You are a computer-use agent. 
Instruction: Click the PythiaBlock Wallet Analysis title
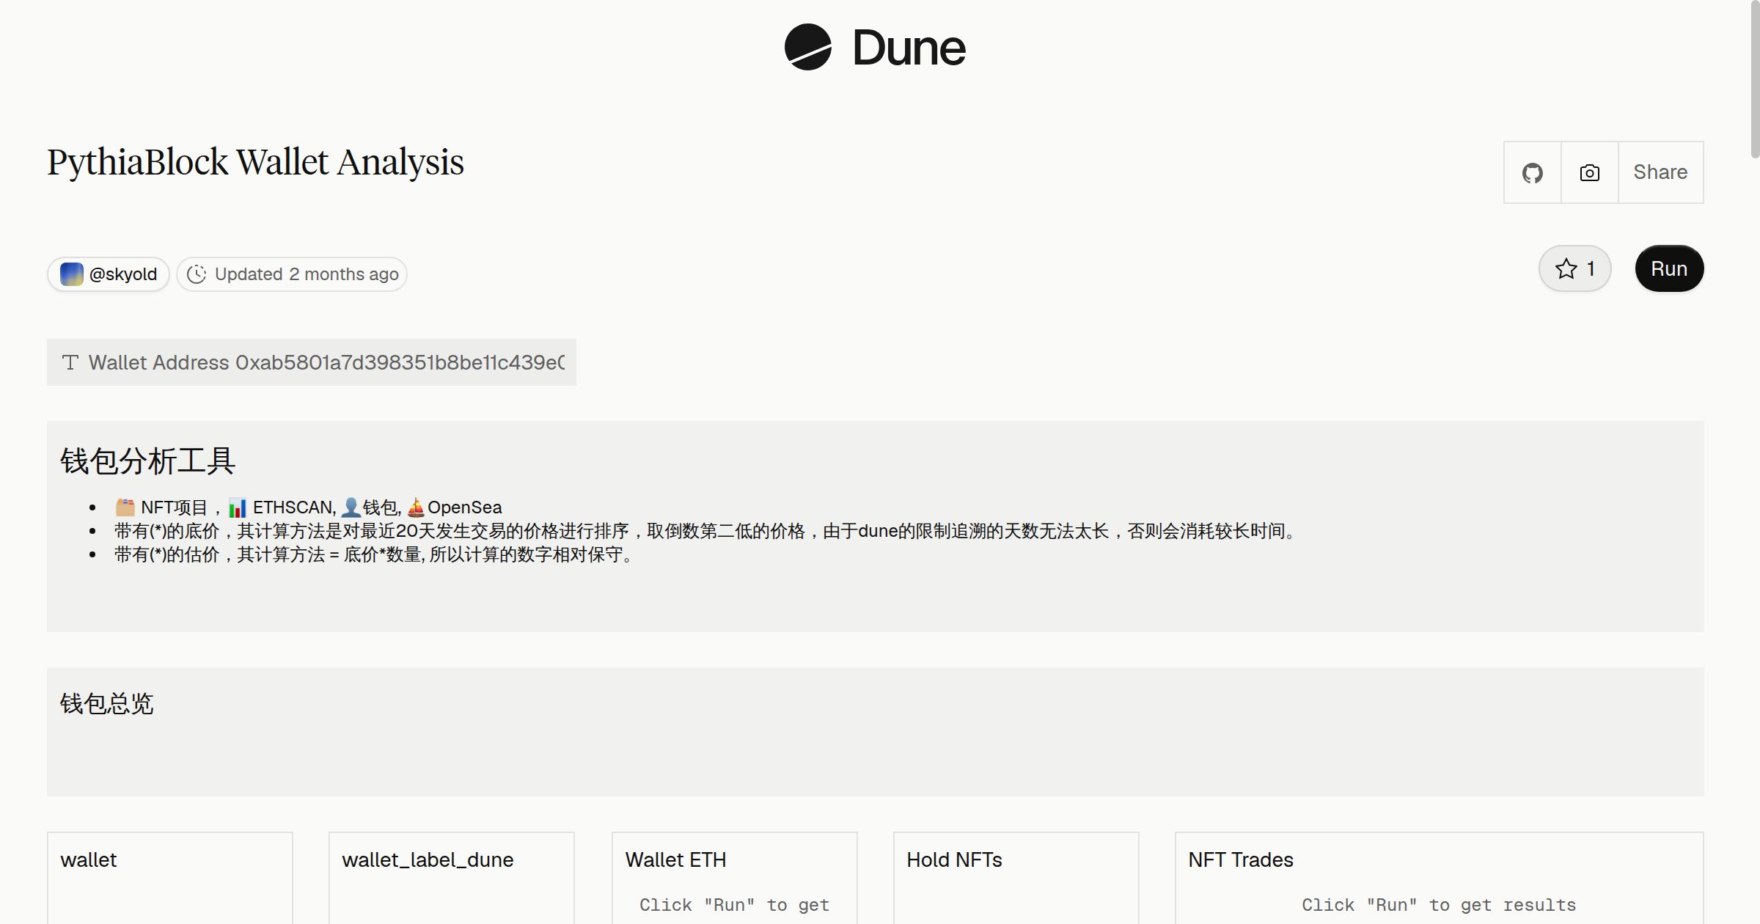255,162
